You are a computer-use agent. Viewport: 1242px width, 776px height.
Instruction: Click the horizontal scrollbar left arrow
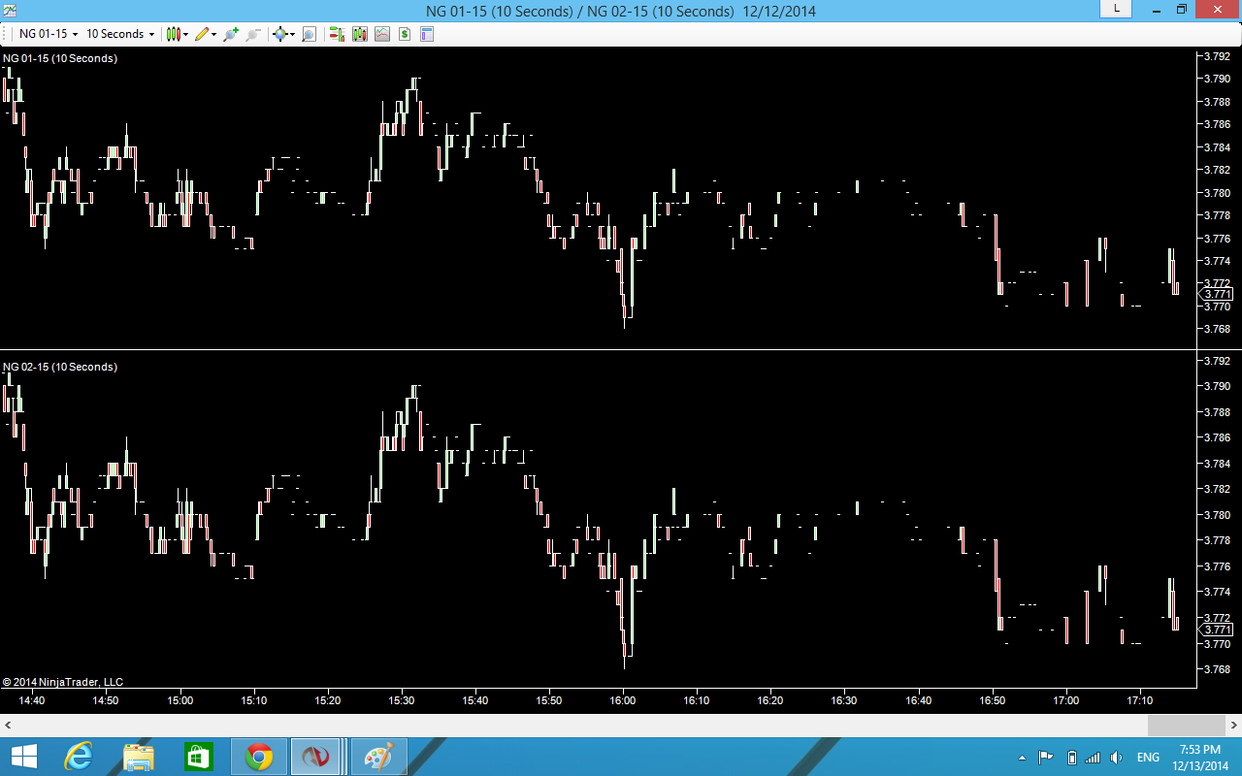pos(8,726)
